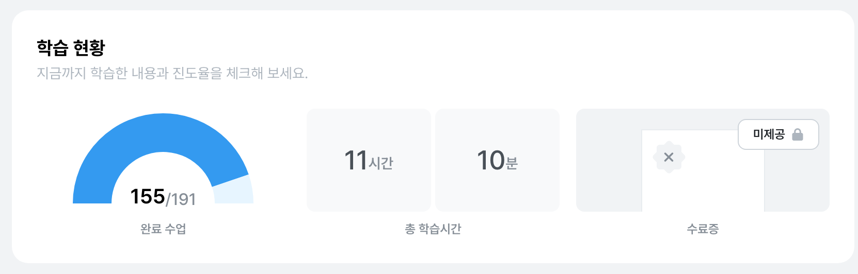Click the X badge on the certificate
Image resolution: width=858 pixels, height=274 pixels.
(x=669, y=157)
